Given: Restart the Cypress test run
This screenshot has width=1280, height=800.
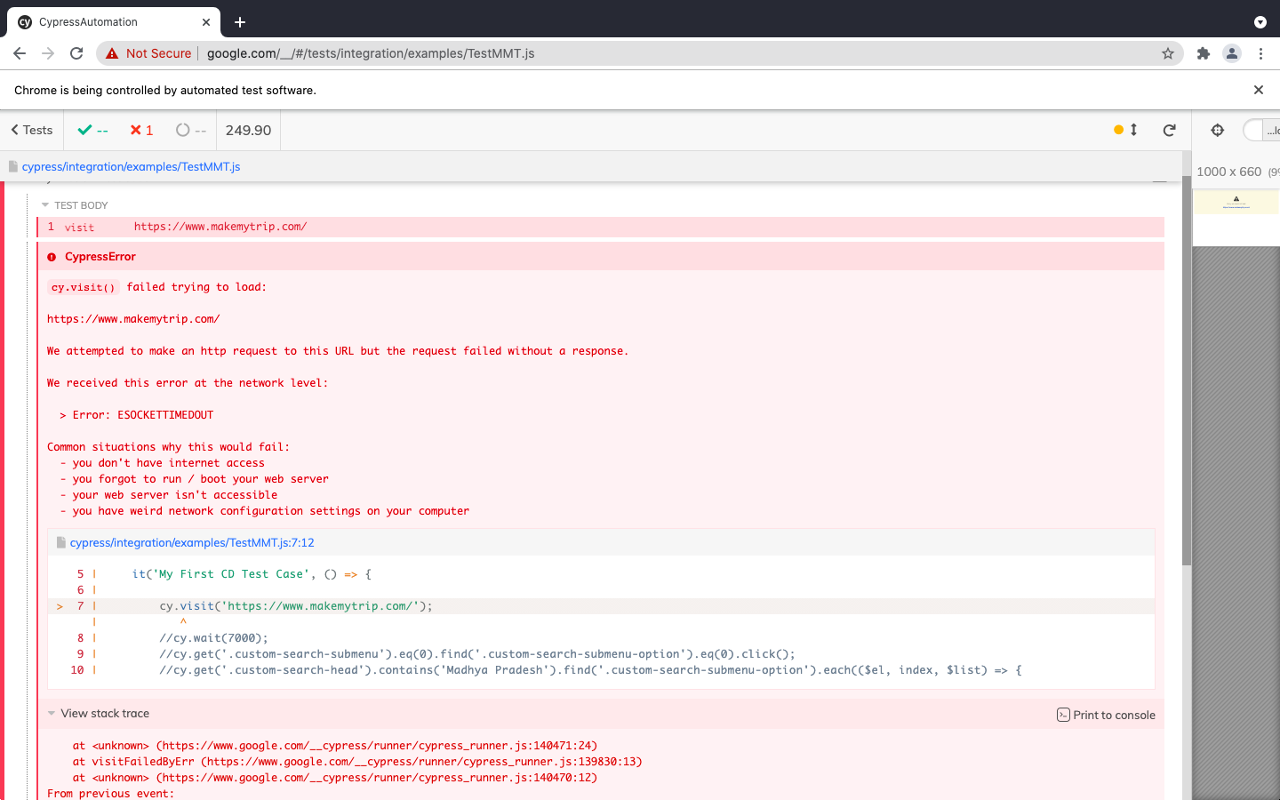Looking at the screenshot, I should coord(1169,130).
